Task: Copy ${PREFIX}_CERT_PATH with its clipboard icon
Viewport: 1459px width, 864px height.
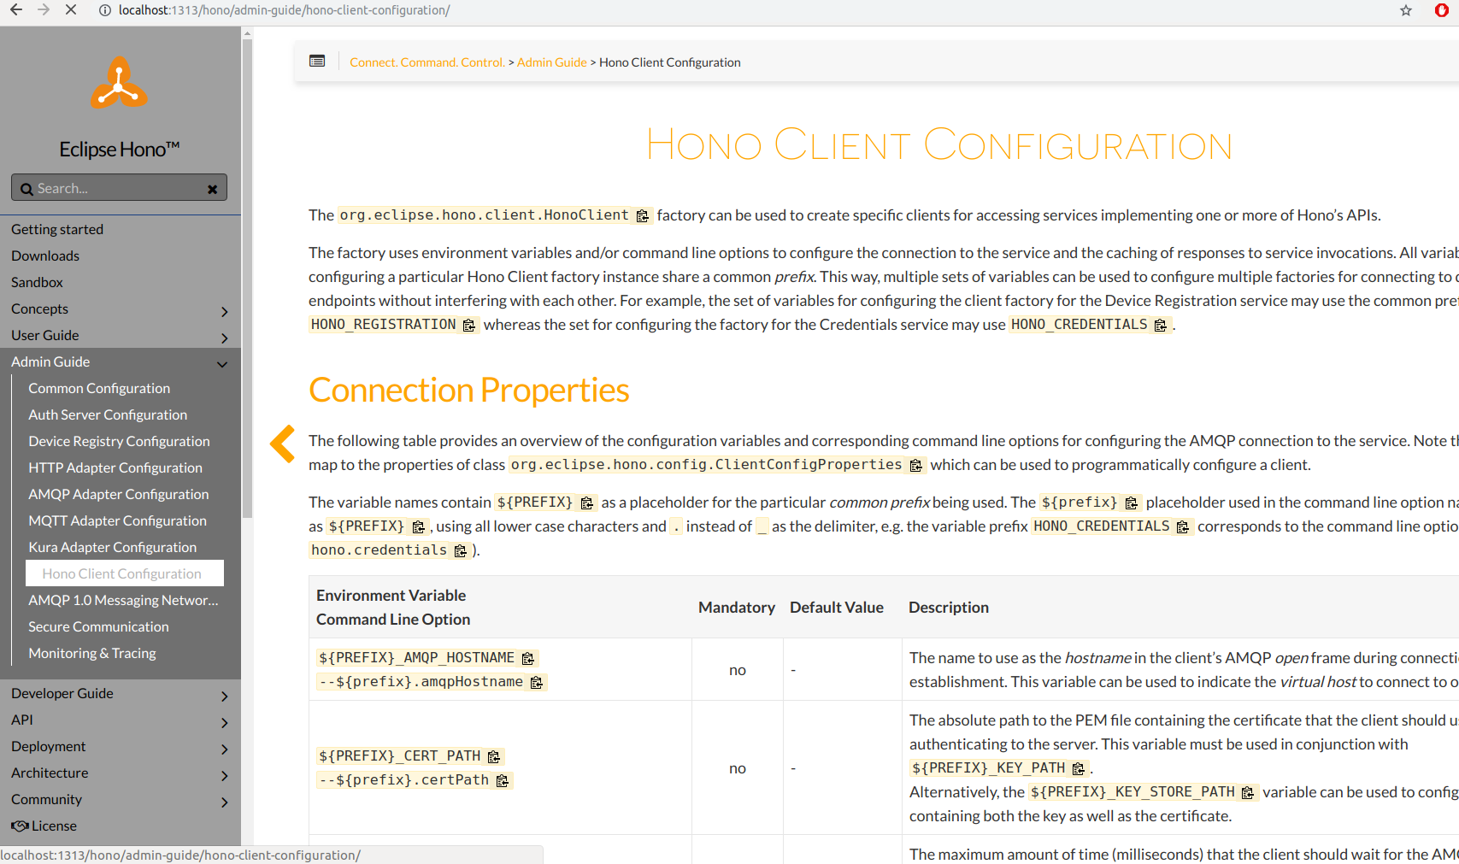Action: point(493,756)
